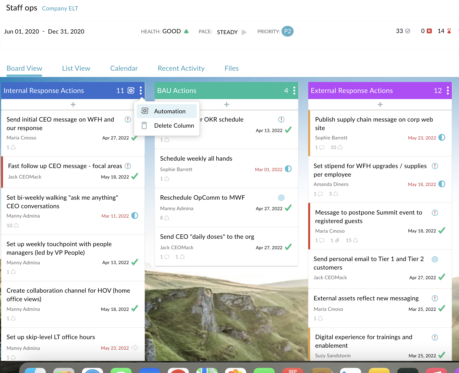Click target icon on Reschedule OpComm to MWF card
The height and width of the screenshot is (373, 459).
(x=281, y=198)
